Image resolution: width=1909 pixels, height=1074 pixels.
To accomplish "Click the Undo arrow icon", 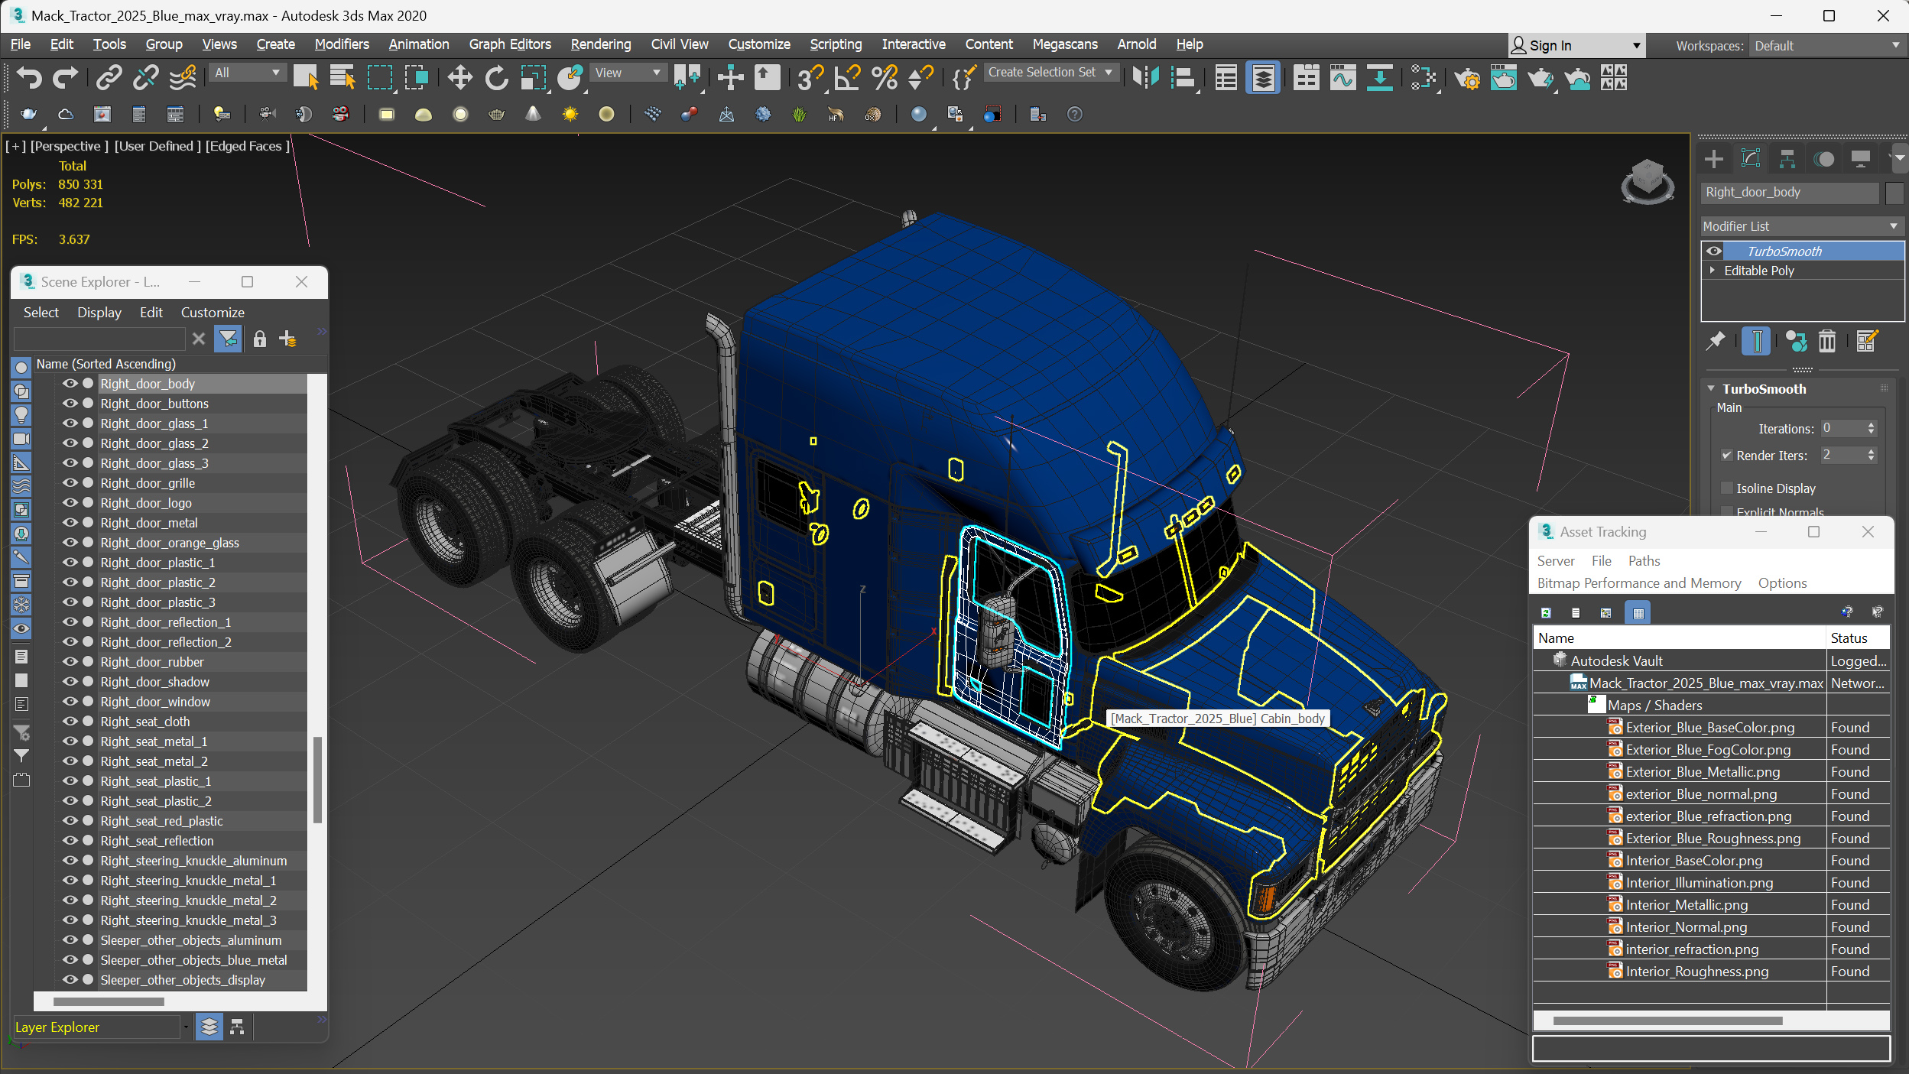I will click(x=29, y=78).
